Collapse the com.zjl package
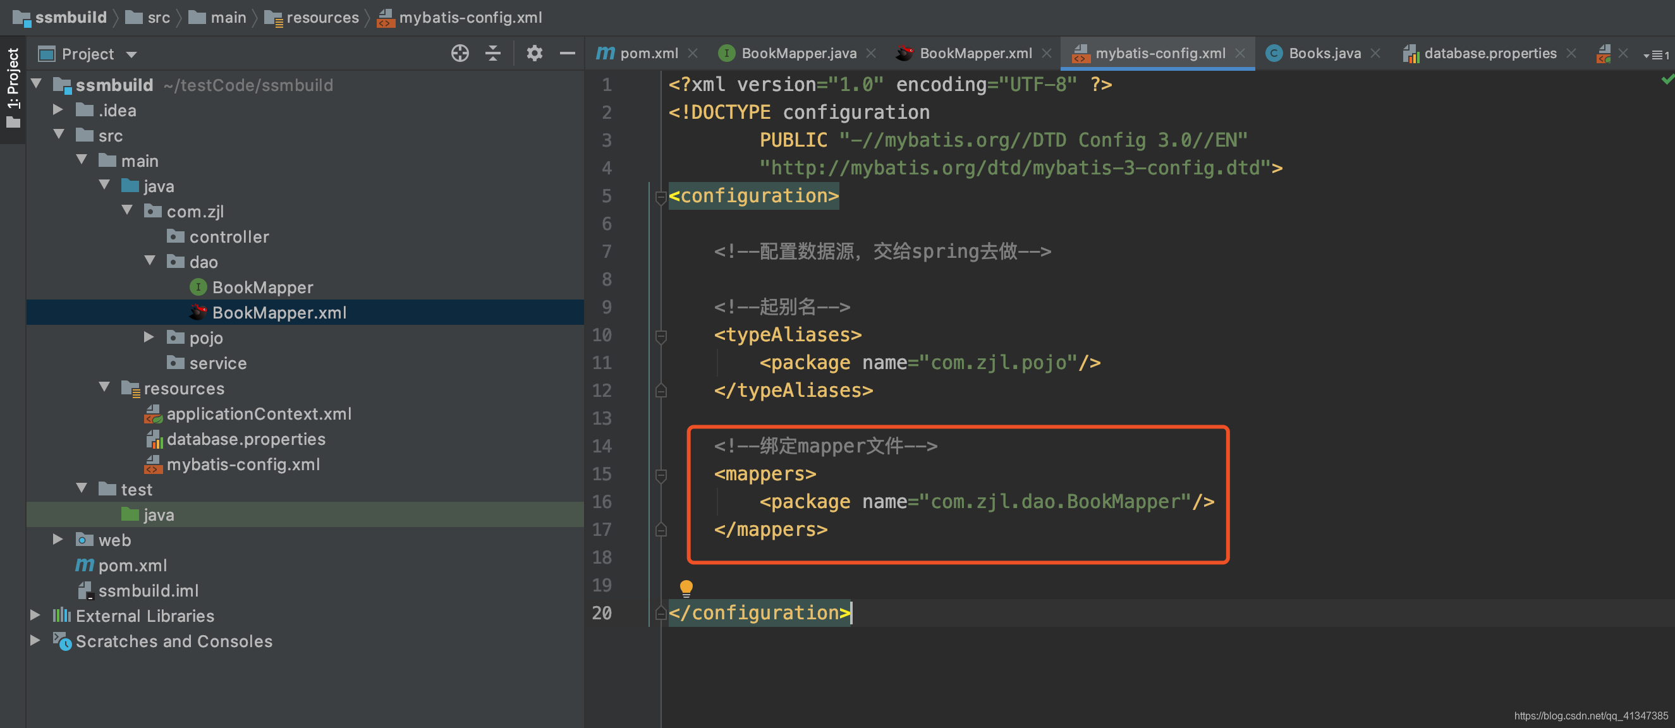1675x728 pixels. (x=127, y=210)
